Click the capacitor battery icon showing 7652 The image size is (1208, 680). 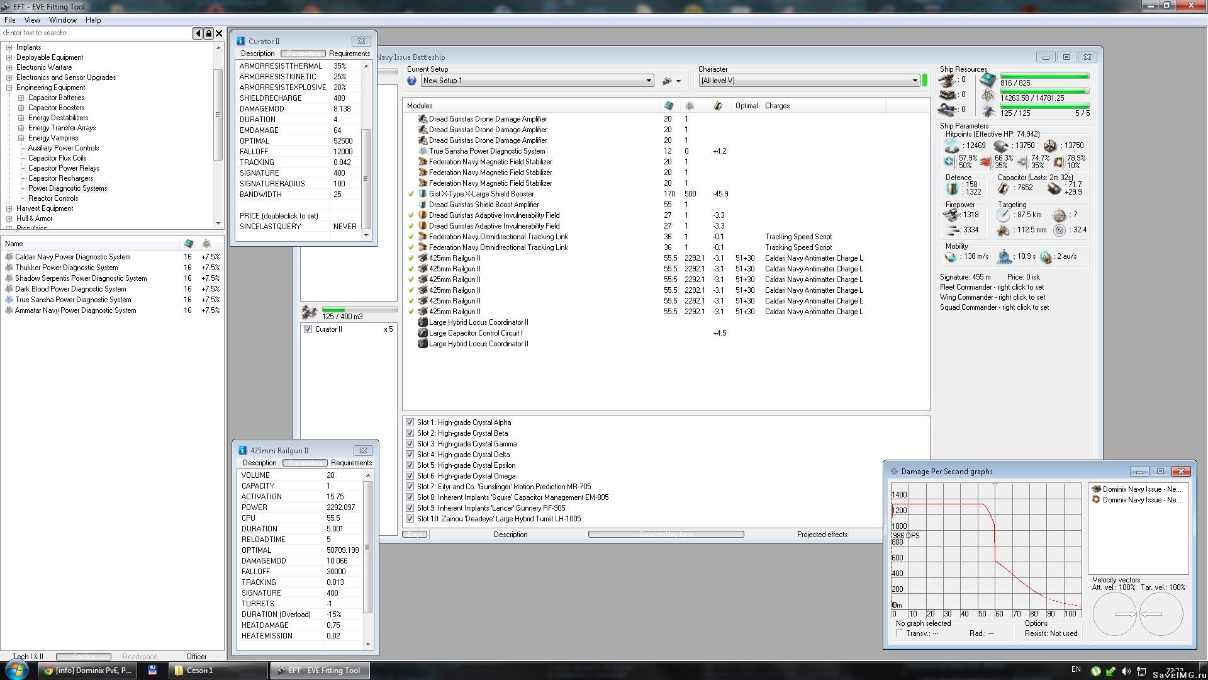point(1004,188)
